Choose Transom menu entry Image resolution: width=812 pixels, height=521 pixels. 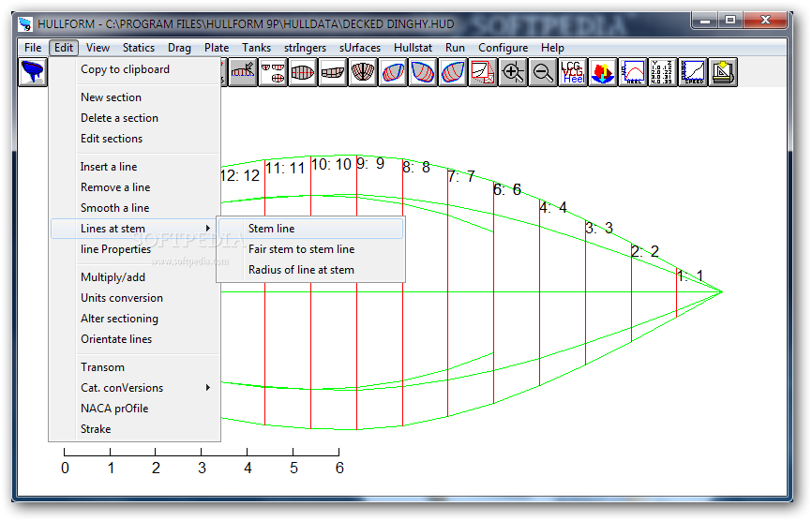pos(135,367)
